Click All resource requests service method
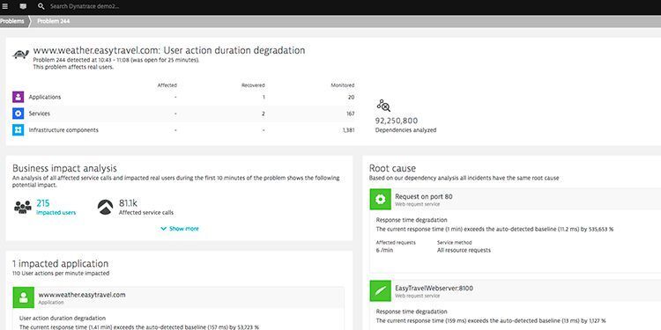The height and width of the screenshot is (330, 661). click(x=464, y=250)
